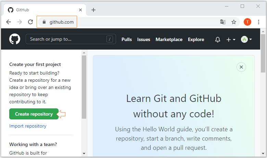Expand the plus create-new dropdown
This screenshot has width=267, height=158.
pyautogui.click(x=231, y=40)
